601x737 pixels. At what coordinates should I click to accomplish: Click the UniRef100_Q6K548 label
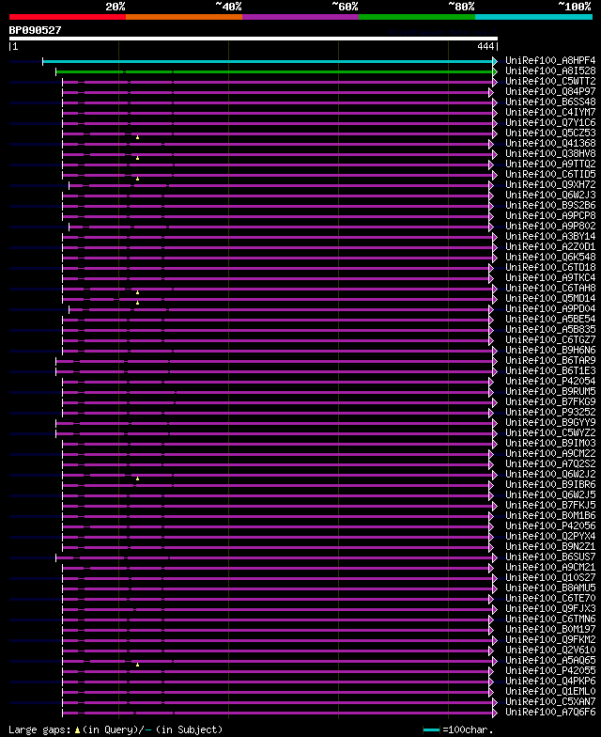[x=550, y=258]
